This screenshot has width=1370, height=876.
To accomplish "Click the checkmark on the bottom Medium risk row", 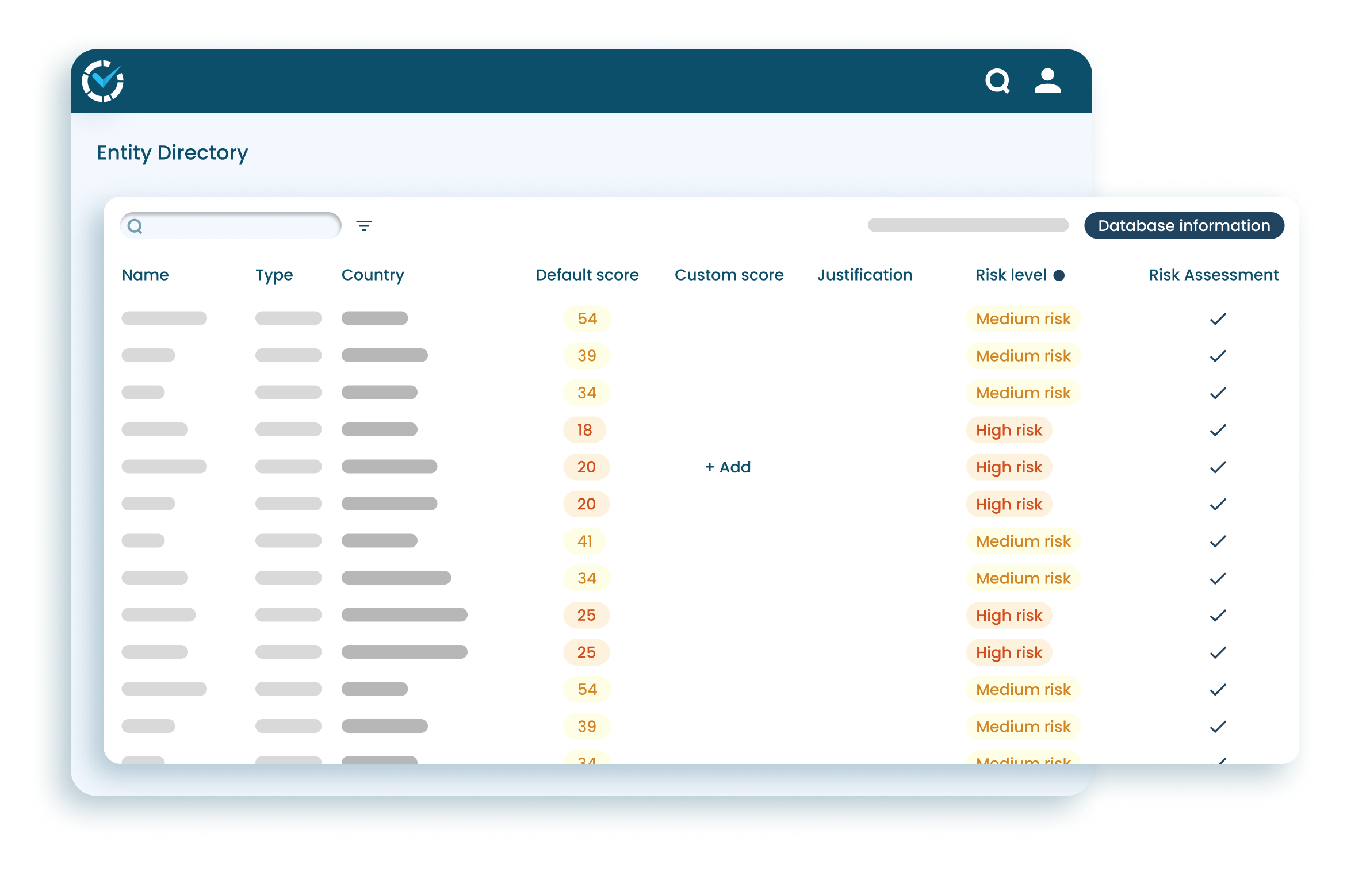I will [x=1218, y=727].
